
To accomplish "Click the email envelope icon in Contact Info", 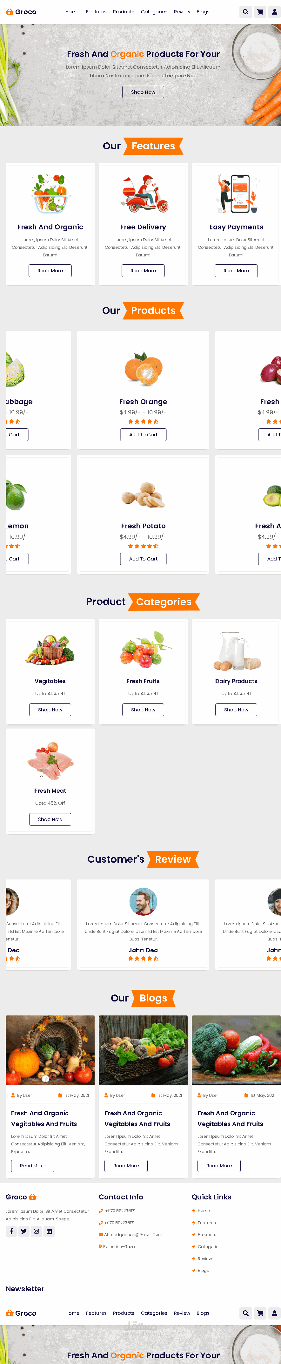I will tap(101, 1234).
